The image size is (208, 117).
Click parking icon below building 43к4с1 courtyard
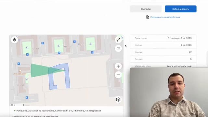(x=59, y=53)
